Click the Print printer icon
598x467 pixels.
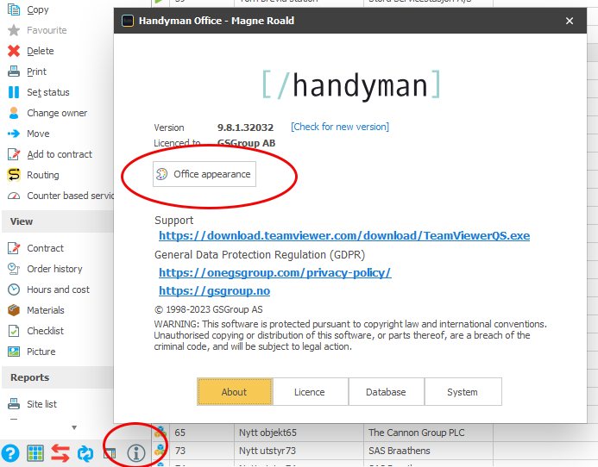14,72
